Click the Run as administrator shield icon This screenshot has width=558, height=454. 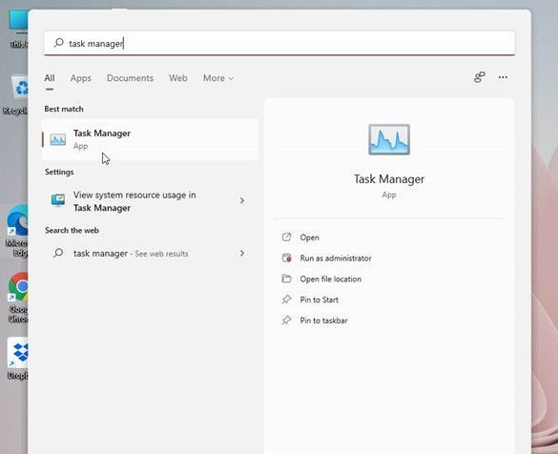(x=286, y=258)
